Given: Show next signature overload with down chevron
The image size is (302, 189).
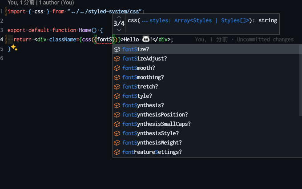Looking at the screenshot, I should 119,30.
